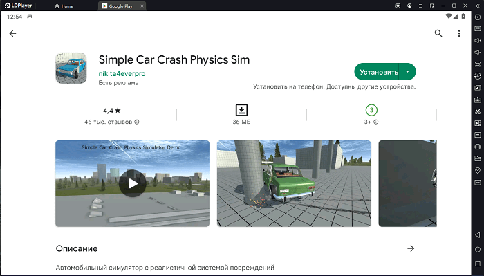
Task: Click the info icon next to 3+
Action: point(376,122)
